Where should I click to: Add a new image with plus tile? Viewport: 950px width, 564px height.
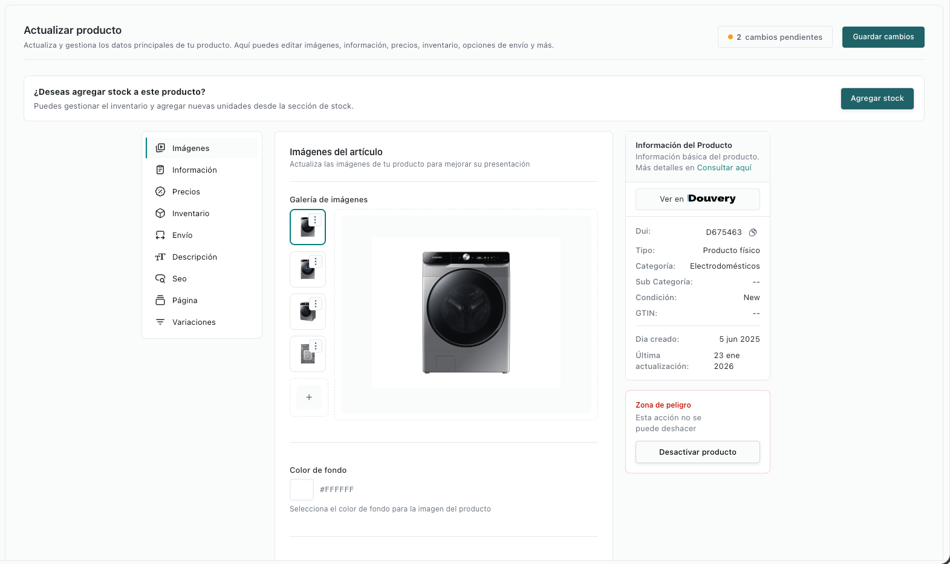309,397
